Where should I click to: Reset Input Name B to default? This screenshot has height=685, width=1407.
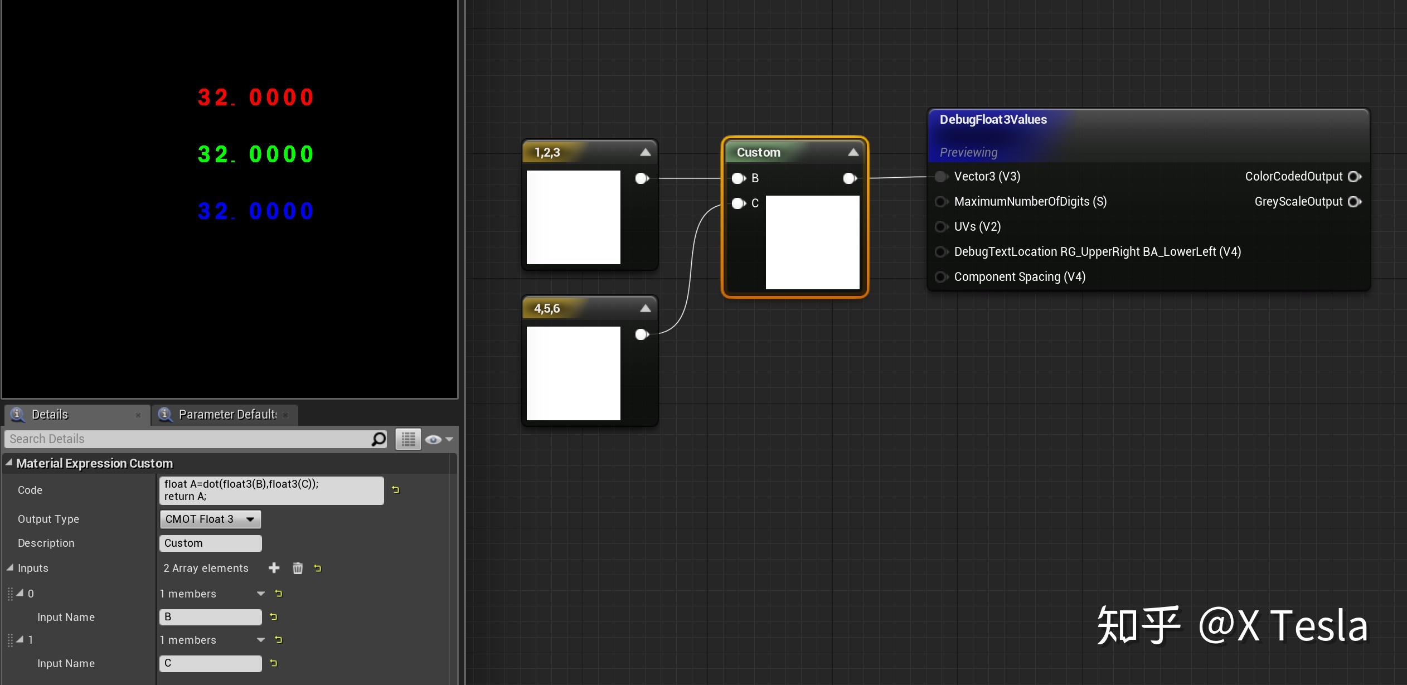pyautogui.click(x=273, y=617)
